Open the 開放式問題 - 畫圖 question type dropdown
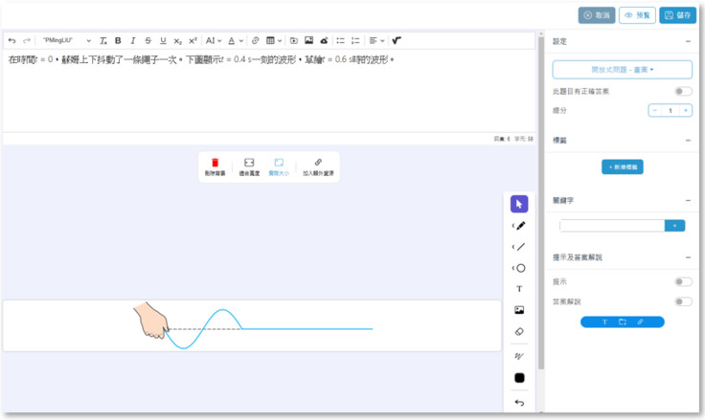 pyautogui.click(x=623, y=70)
